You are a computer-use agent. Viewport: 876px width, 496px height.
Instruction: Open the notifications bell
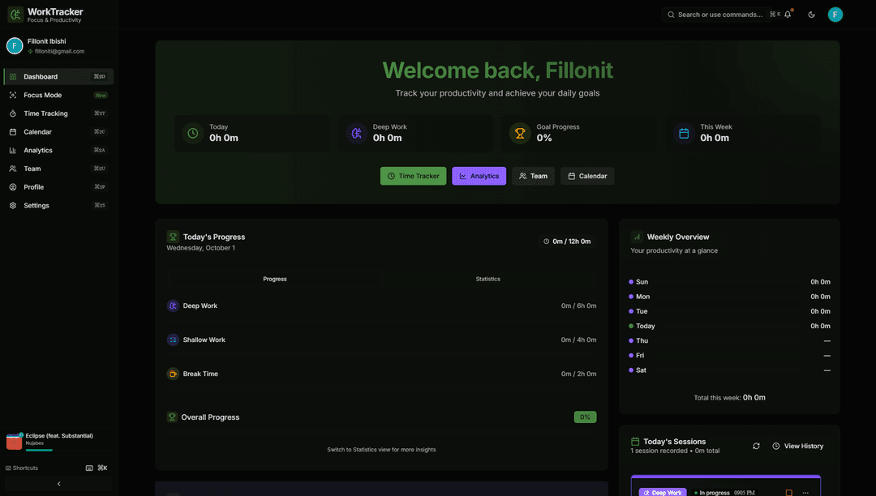click(788, 15)
